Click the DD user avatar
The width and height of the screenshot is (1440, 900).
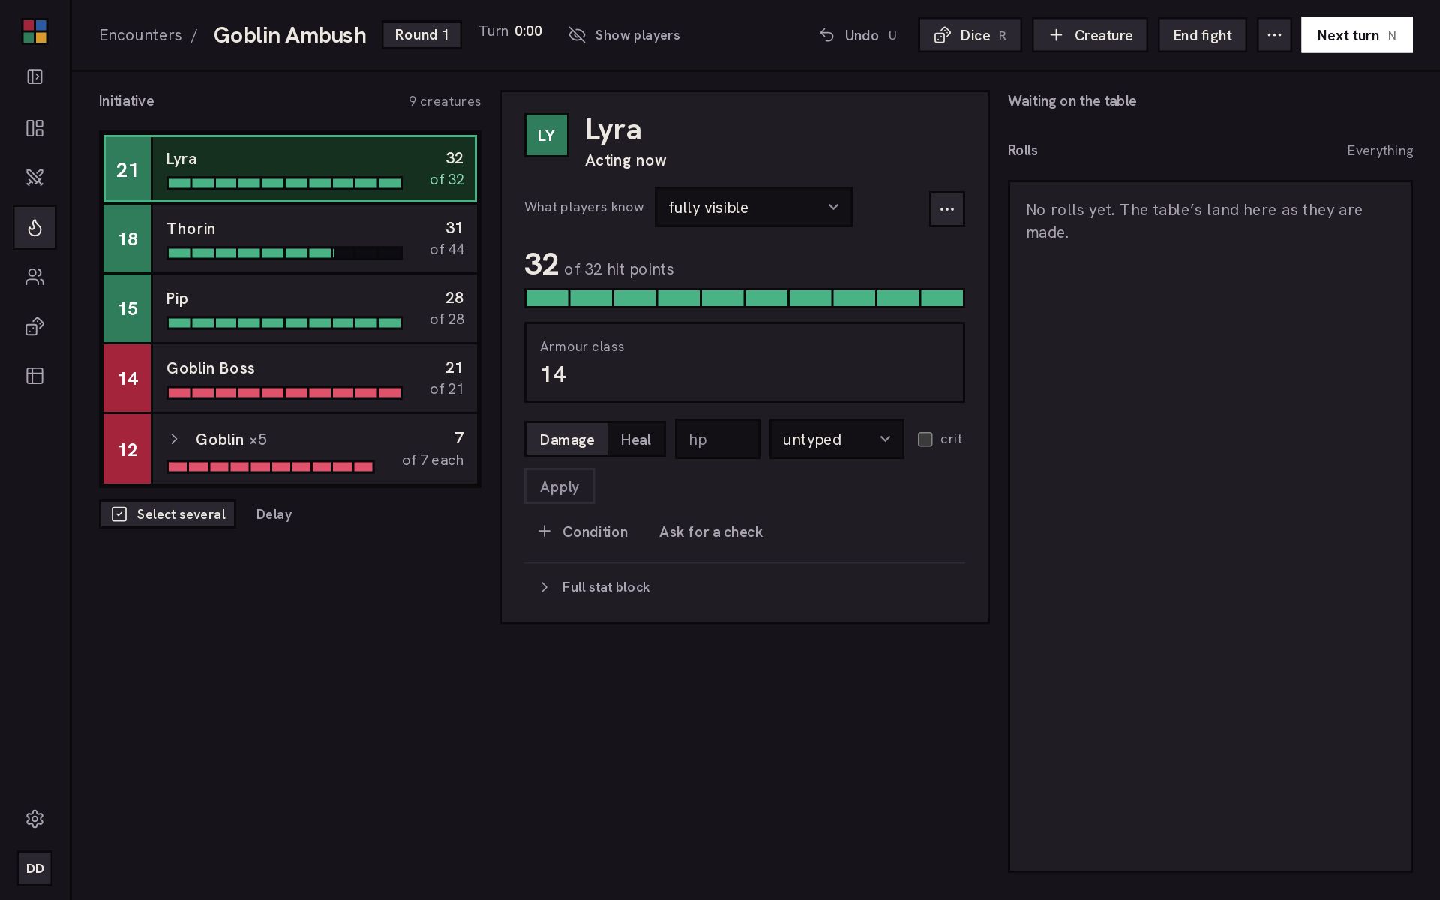(x=34, y=868)
